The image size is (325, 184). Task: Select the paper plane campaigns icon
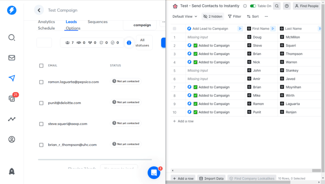[x=12, y=78]
